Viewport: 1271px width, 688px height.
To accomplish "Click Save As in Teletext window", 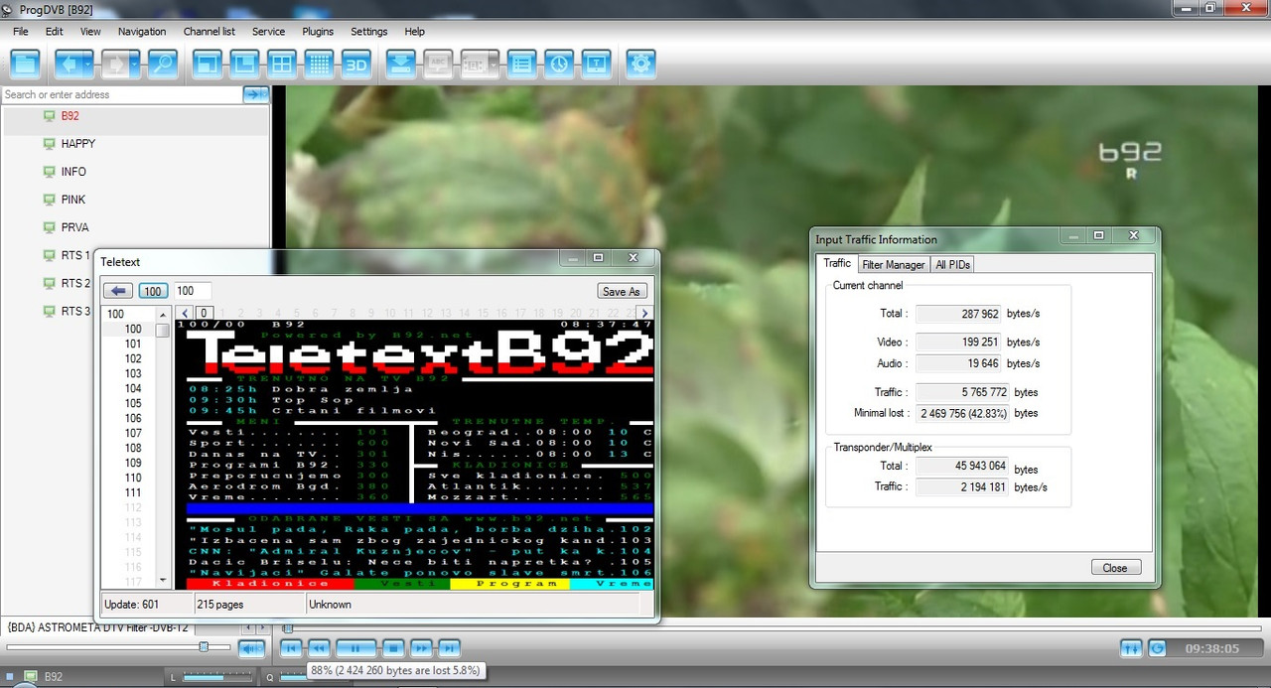I will pyautogui.click(x=623, y=291).
